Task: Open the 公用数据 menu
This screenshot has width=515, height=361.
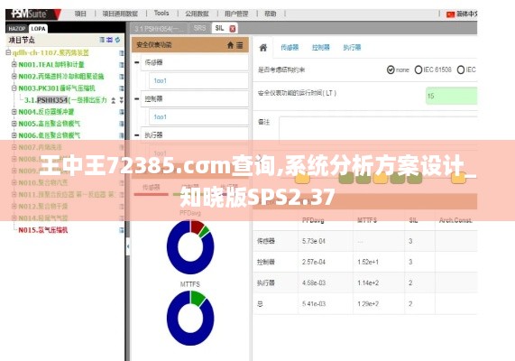Action: tap(197, 14)
